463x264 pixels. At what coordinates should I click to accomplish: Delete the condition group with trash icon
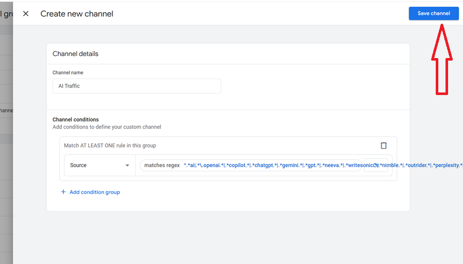tap(383, 145)
